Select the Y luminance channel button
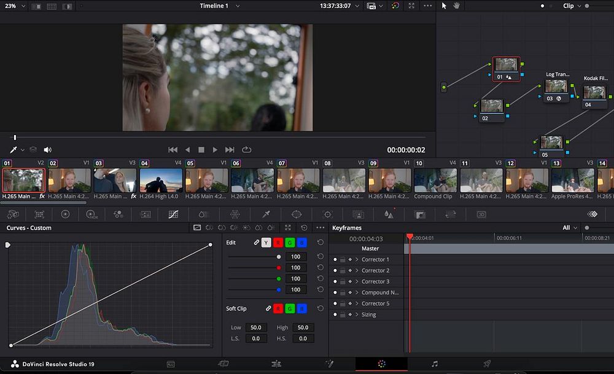This screenshot has height=374, width=614. pos(266,243)
